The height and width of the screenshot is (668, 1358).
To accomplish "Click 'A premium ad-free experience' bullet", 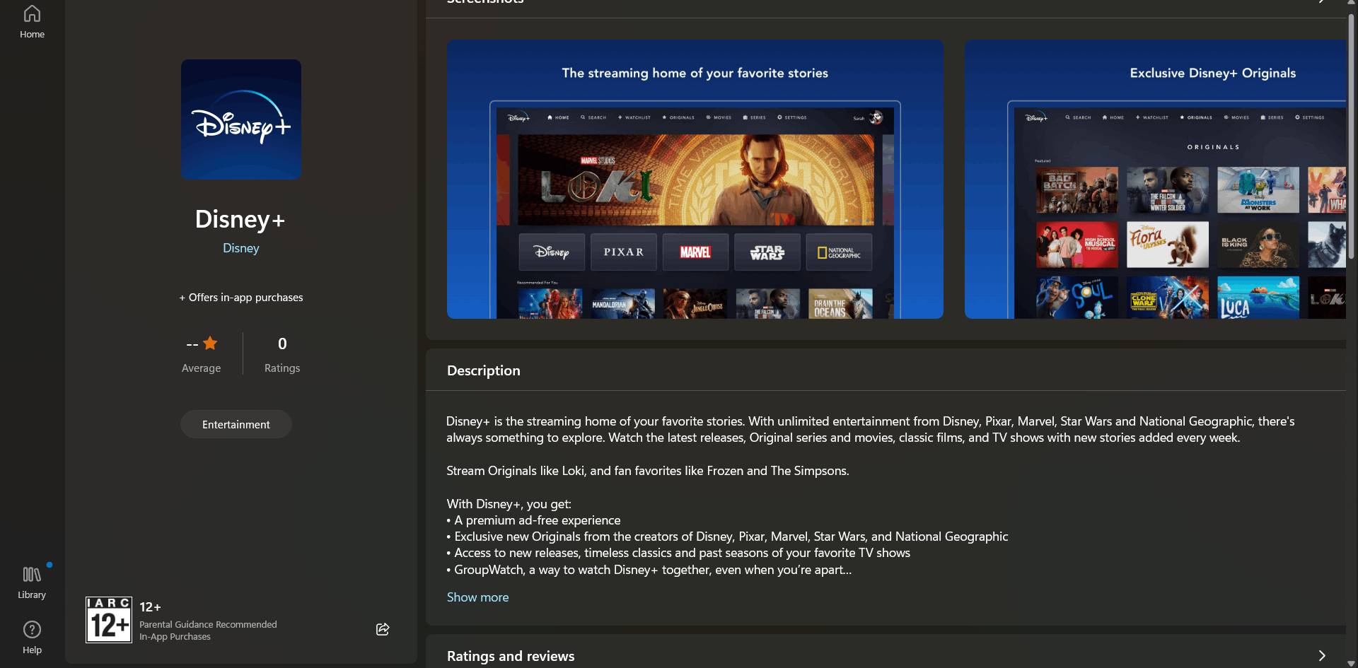I will click(x=534, y=520).
